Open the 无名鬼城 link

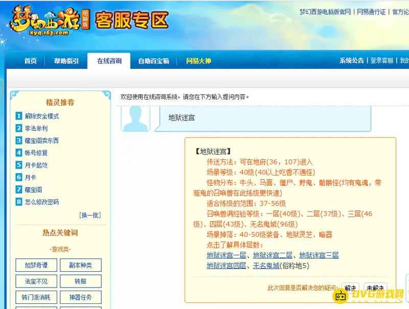click(266, 266)
